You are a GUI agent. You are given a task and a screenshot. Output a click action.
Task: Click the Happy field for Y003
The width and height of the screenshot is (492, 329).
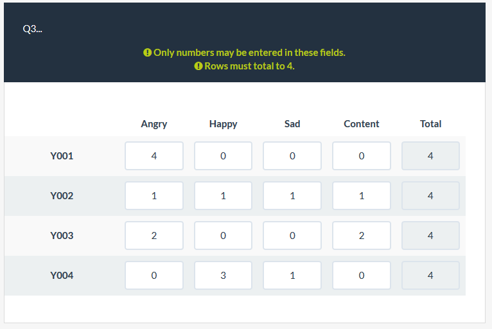pos(223,236)
